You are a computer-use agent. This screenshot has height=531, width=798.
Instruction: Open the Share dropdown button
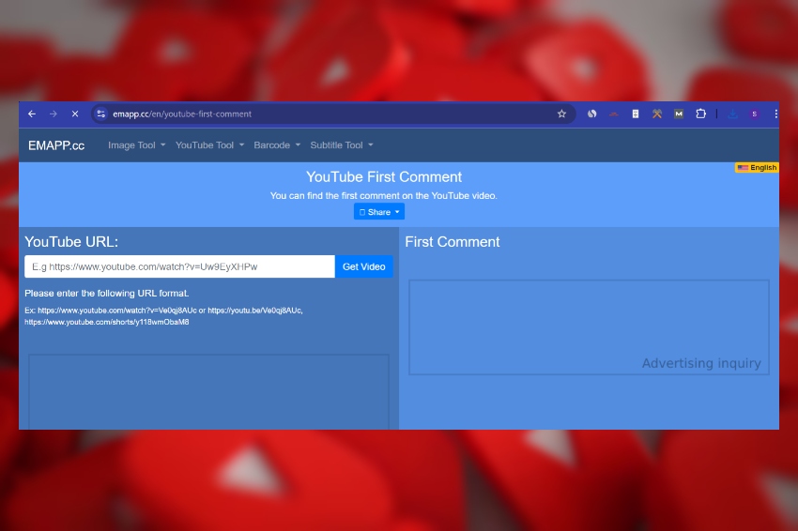coord(379,212)
